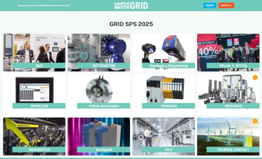The width and height of the screenshot is (262, 159).
Task: Open the B&R label link
Action: (x=39, y=65)
